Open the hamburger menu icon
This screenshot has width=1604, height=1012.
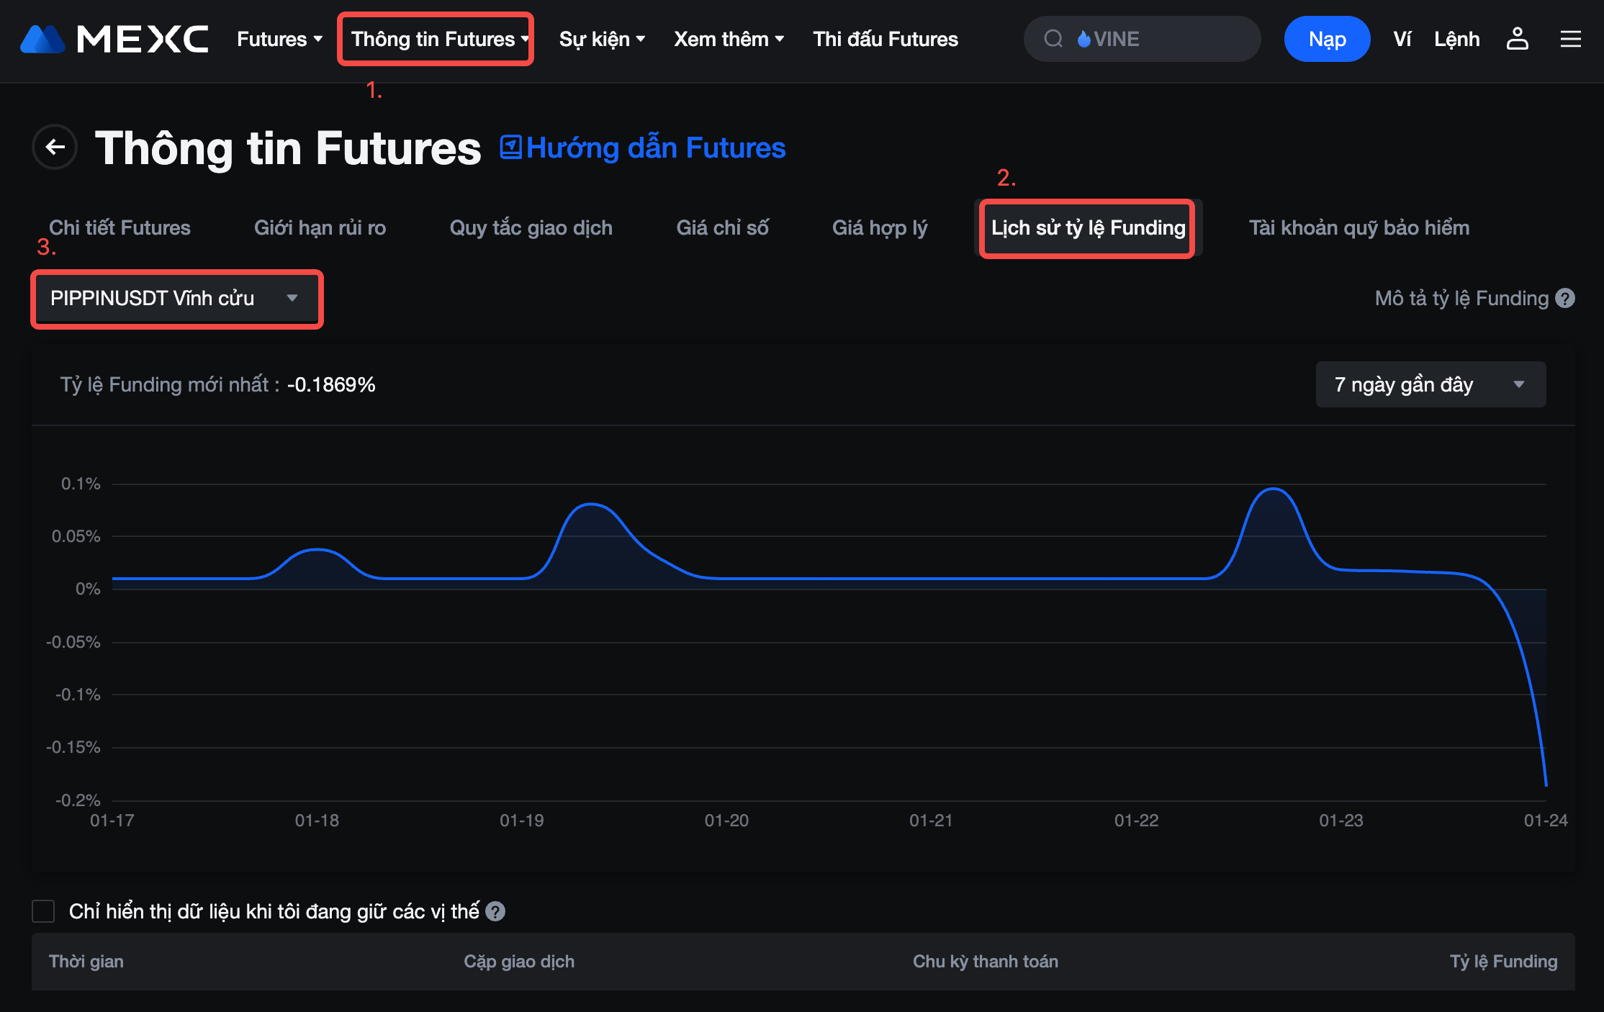pyautogui.click(x=1570, y=39)
